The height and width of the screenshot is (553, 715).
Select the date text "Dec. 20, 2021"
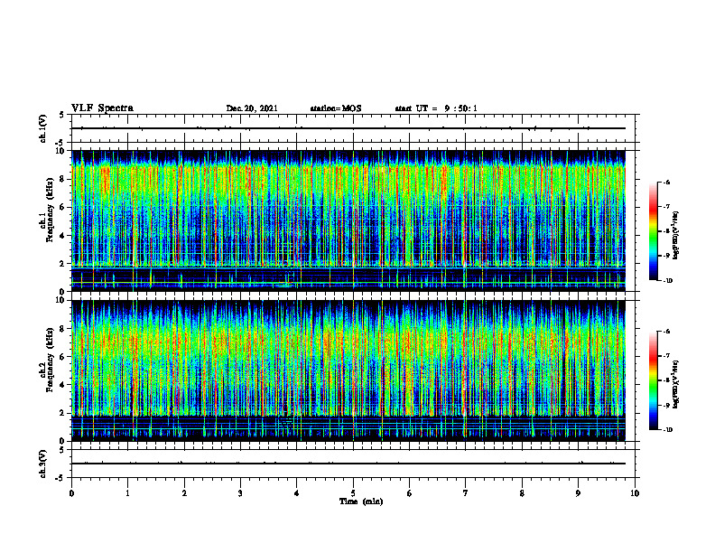click(x=252, y=108)
